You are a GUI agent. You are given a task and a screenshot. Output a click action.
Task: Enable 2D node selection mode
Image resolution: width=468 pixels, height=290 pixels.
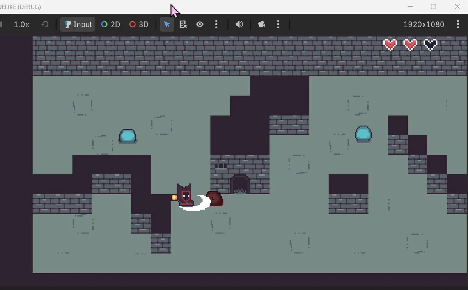(x=110, y=24)
